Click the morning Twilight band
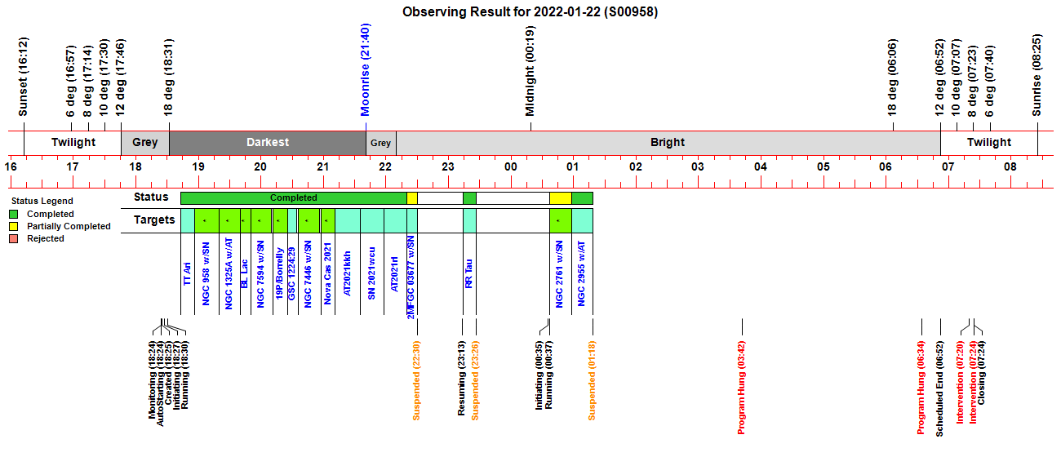 [x=989, y=142]
